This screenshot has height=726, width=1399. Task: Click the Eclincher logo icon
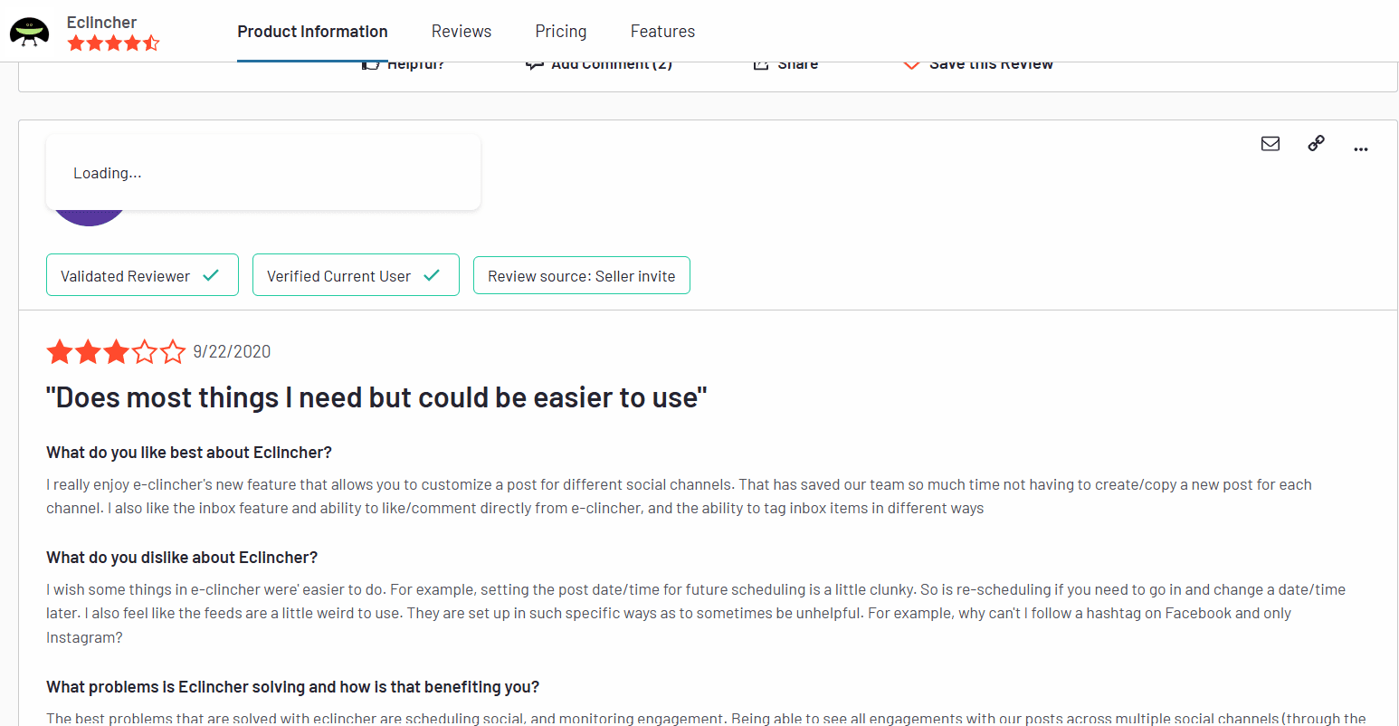click(x=30, y=32)
